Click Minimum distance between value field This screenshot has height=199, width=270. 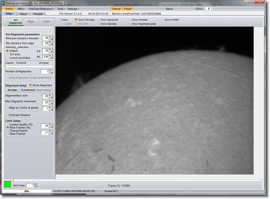(x=46, y=38)
